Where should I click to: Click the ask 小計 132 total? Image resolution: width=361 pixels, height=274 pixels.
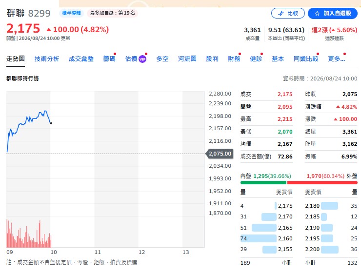(352, 263)
